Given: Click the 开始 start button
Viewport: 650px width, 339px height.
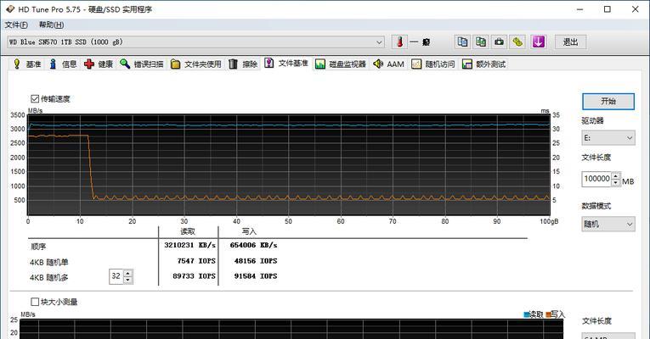Looking at the screenshot, I should point(608,102).
